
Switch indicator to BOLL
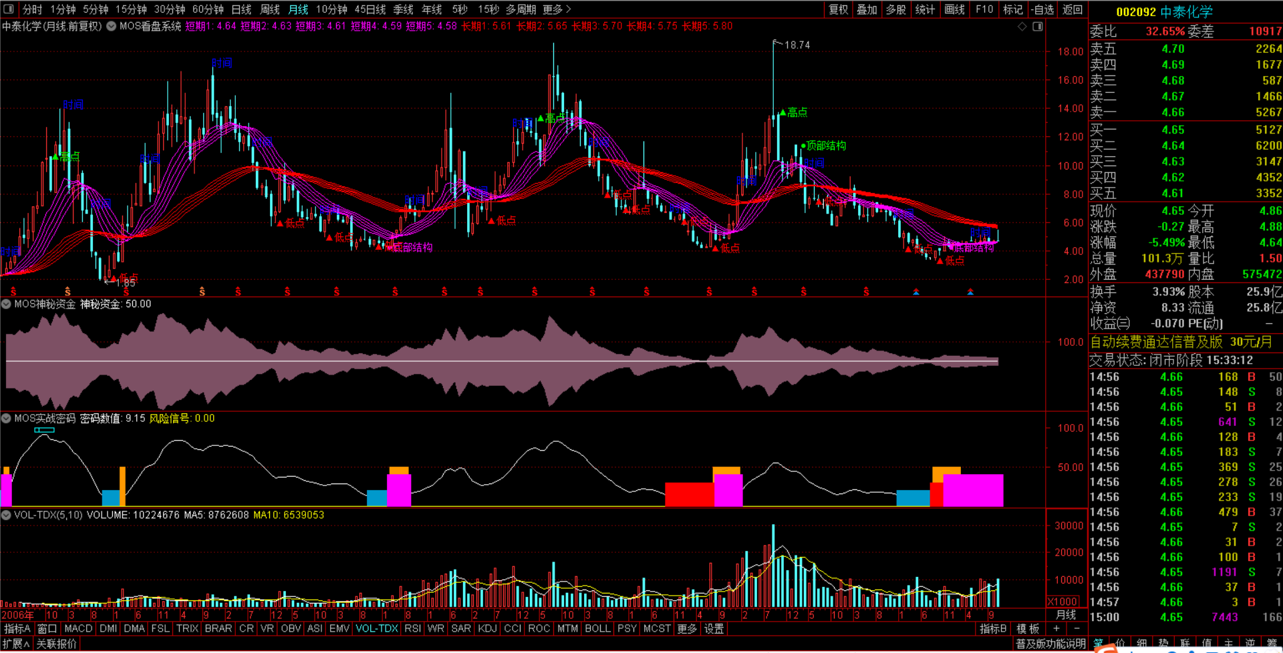tap(597, 629)
